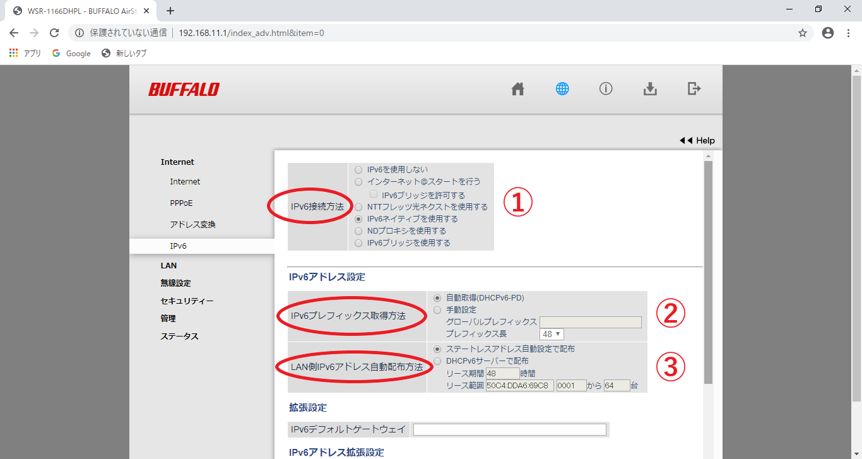Viewport: 862px width, 459px height.
Task: Select 'IPv6を使用しない' radio option
Action: 358,170
